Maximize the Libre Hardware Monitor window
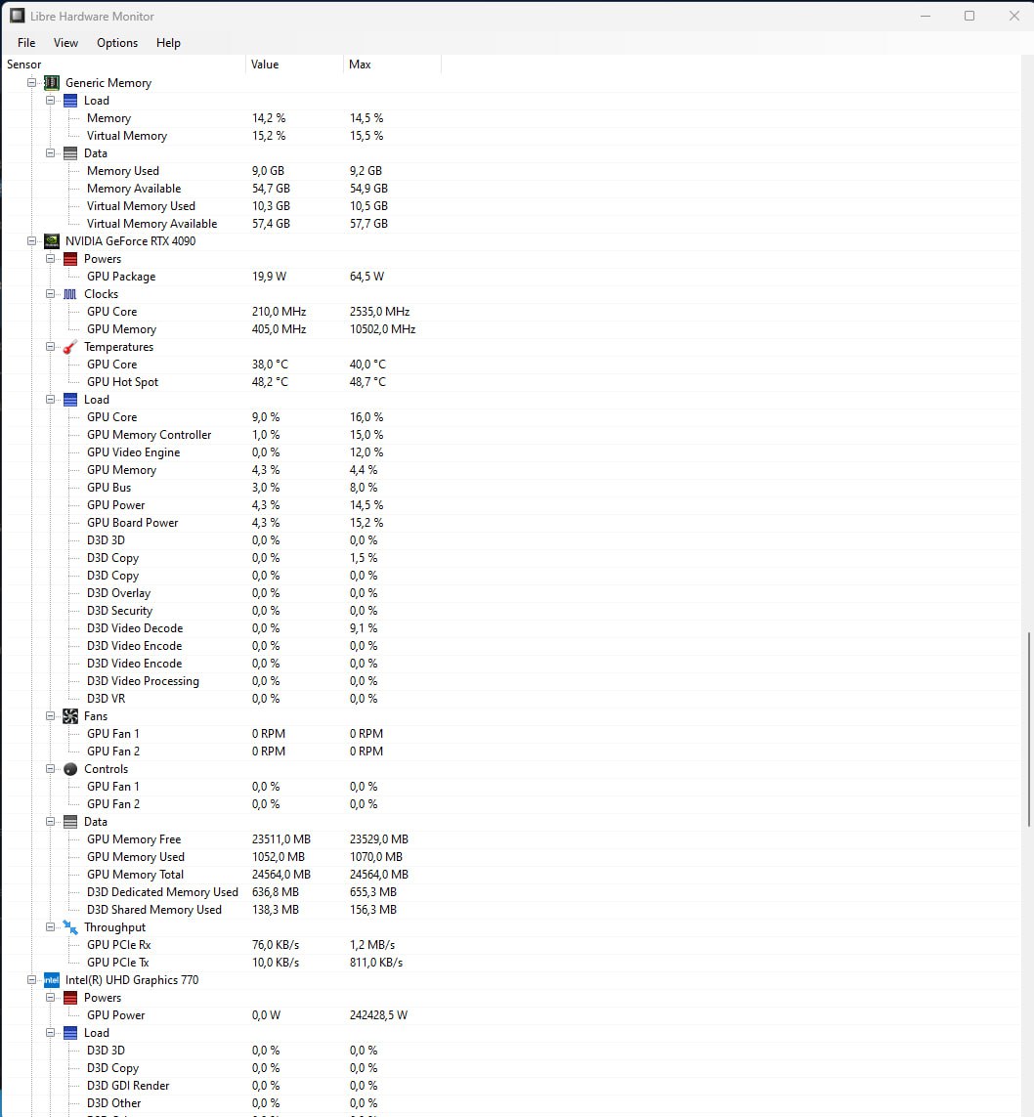 coord(969,16)
